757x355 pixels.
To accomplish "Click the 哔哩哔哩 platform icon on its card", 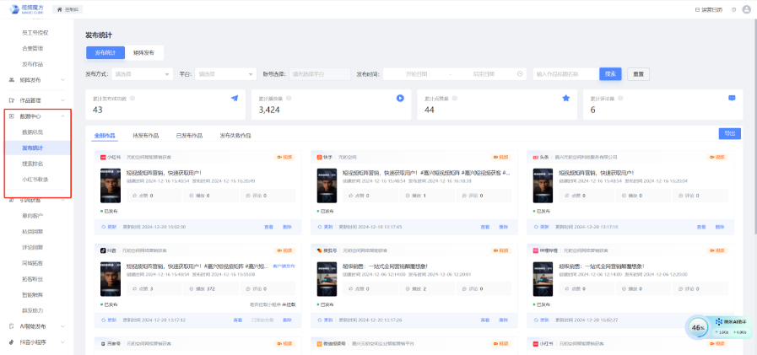I will point(535,250).
